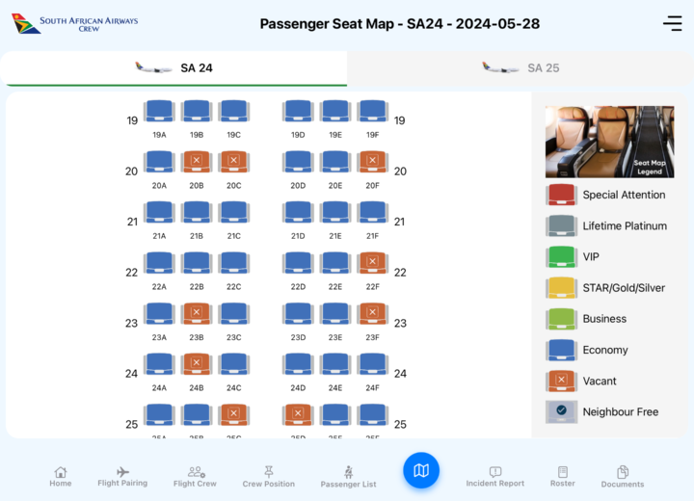Open Flight Pairing page
The width and height of the screenshot is (694, 501).
point(122,477)
